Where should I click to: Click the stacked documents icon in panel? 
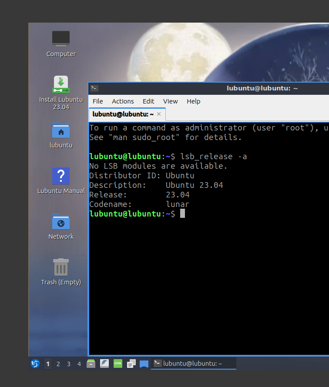[x=131, y=364]
